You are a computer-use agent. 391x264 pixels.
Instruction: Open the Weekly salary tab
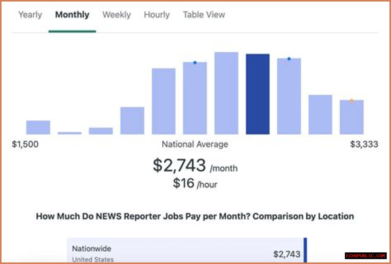click(x=116, y=15)
